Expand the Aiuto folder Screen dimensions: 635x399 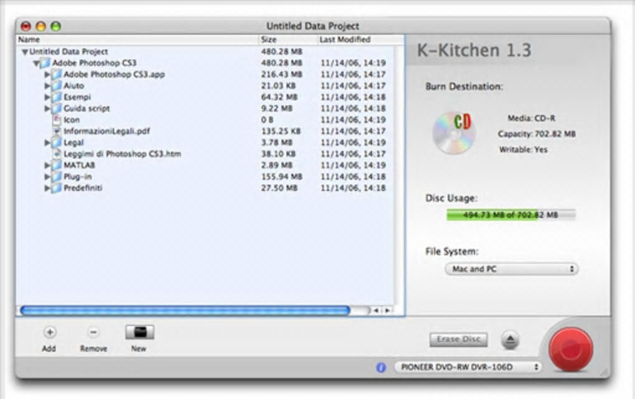pos(47,86)
